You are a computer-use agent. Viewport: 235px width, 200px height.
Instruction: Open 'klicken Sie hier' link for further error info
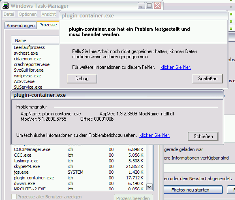pyautogui.click(x=175, y=67)
